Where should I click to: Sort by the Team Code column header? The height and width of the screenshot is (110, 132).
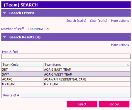click(23, 65)
